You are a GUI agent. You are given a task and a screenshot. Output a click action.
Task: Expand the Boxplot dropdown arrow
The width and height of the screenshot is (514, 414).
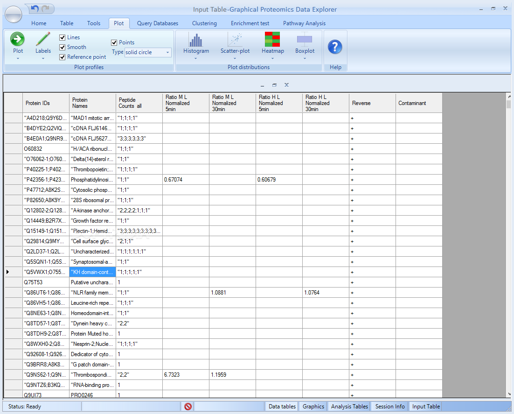click(305, 59)
